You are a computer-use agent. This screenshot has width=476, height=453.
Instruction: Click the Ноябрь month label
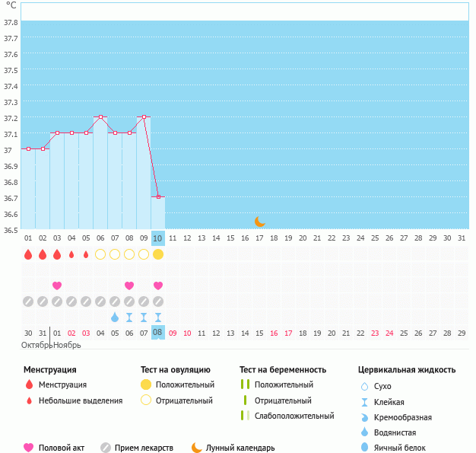pos(66,345)
